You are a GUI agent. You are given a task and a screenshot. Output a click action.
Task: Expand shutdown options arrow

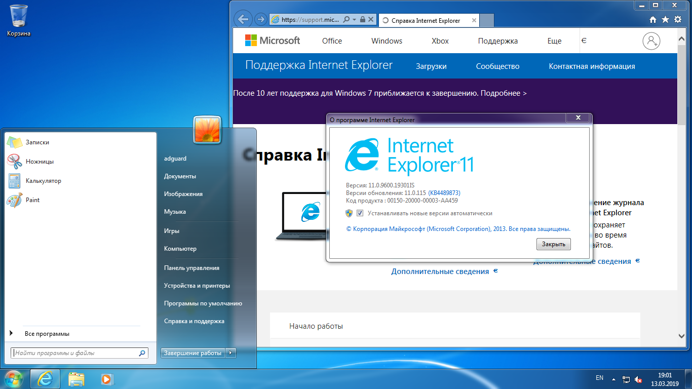click(231, 353)
